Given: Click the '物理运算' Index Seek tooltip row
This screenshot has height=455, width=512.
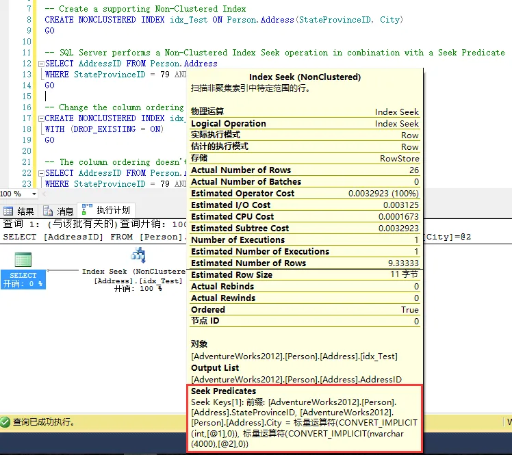Looking at the screenshot, I should tap(305, 112).
